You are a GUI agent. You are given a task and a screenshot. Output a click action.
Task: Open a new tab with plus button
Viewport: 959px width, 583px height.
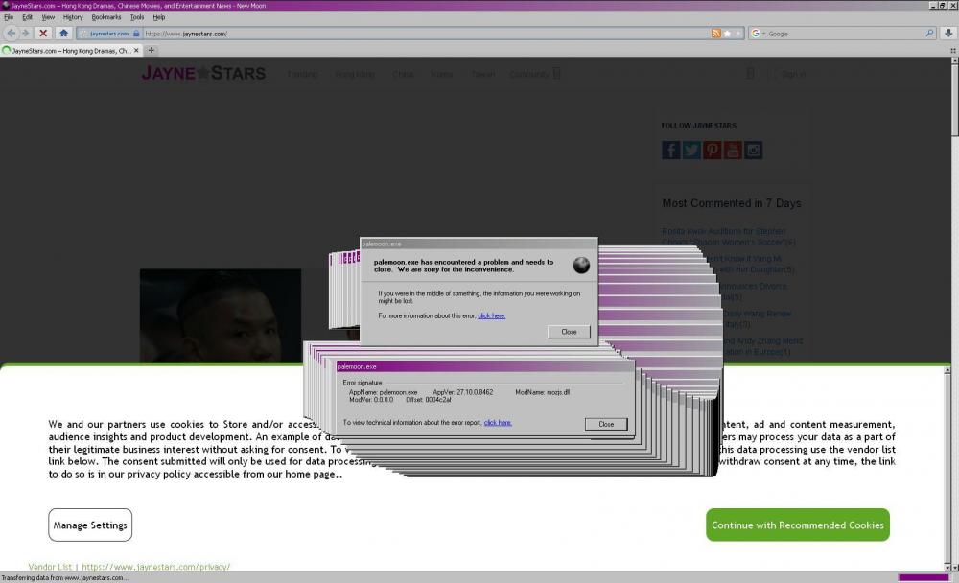(x=151, y=50)
